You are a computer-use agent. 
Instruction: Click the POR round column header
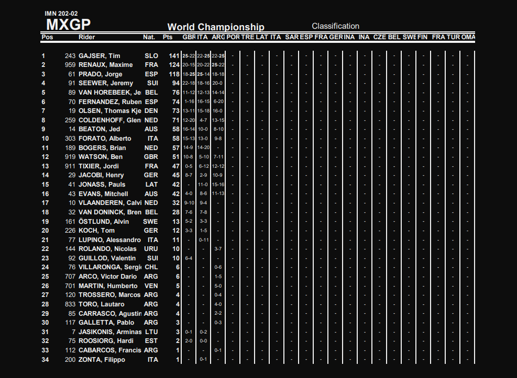234,37
